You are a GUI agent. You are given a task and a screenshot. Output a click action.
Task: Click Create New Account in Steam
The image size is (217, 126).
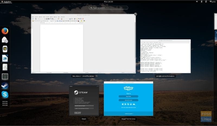click(84, 106)
